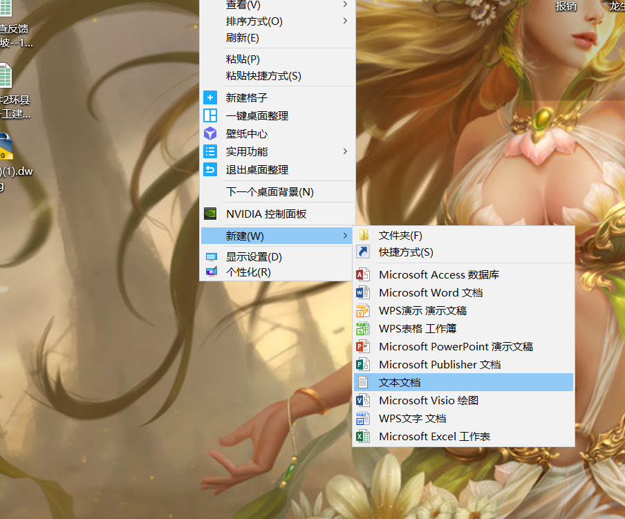The width and height of the screenshot is (625, 519).
Task: Expand the 实用功能 submenu arrow
Action: point(345,151)
